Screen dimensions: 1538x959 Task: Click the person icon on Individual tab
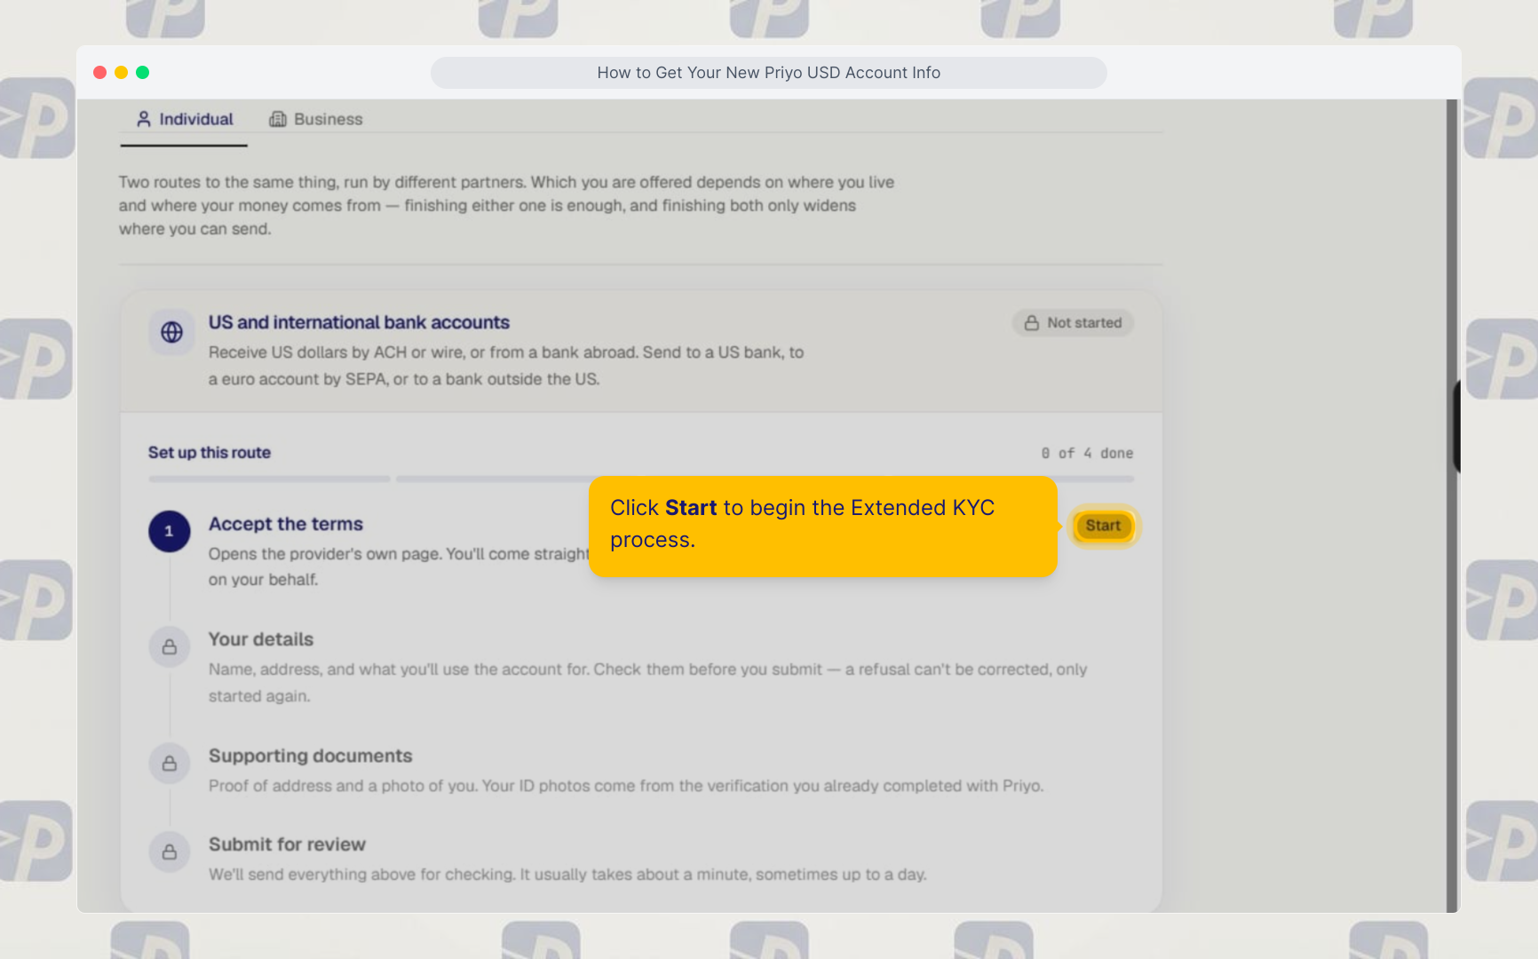coord(144,119)
